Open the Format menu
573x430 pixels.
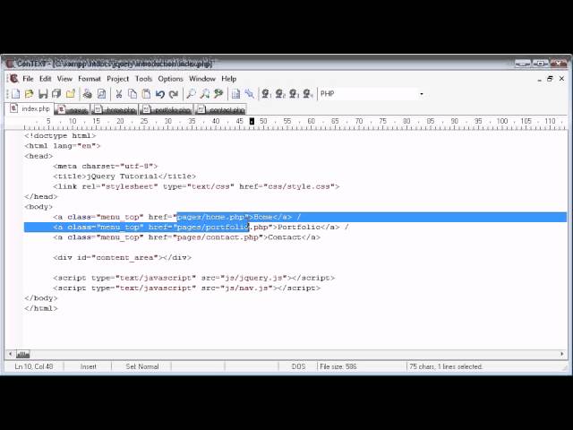pyautogui.click(x=90, y=79)
